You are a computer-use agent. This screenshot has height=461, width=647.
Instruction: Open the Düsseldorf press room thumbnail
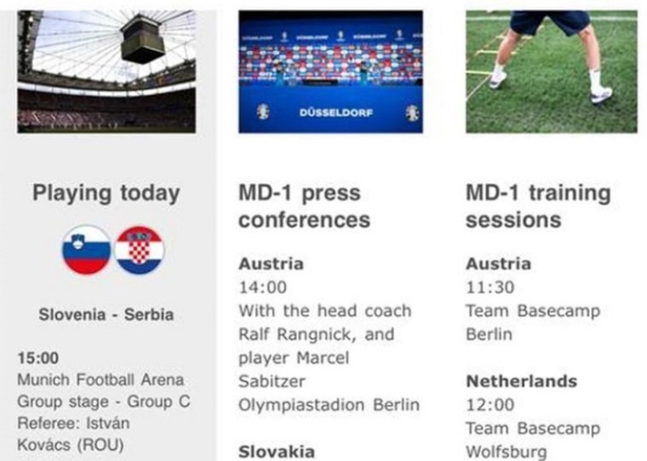[x=330, y=72]
